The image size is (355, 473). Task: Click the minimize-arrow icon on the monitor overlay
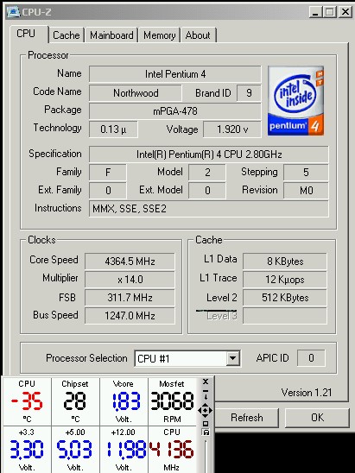(x=206, y=394)
